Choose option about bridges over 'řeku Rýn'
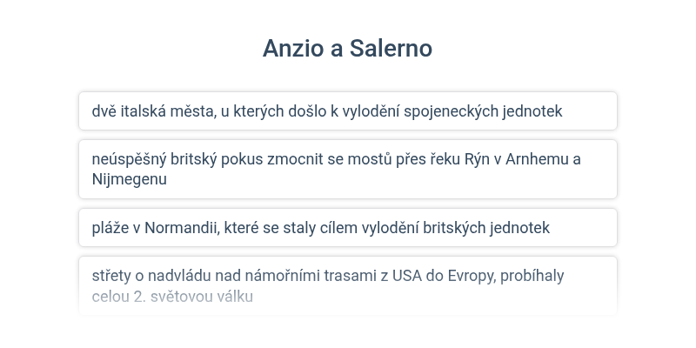Screen dimensions: 696x348 [x=348, y=169]
